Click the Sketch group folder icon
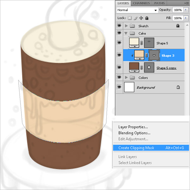 pos(132,26)
